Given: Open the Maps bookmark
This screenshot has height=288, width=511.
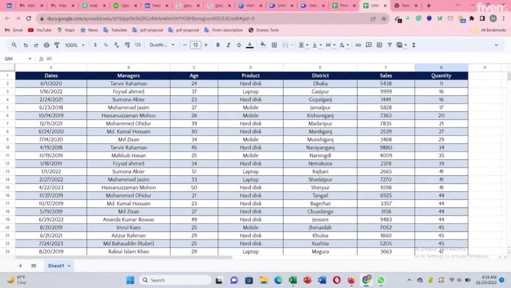Looking at the screenshot, I should pos(66,30).
